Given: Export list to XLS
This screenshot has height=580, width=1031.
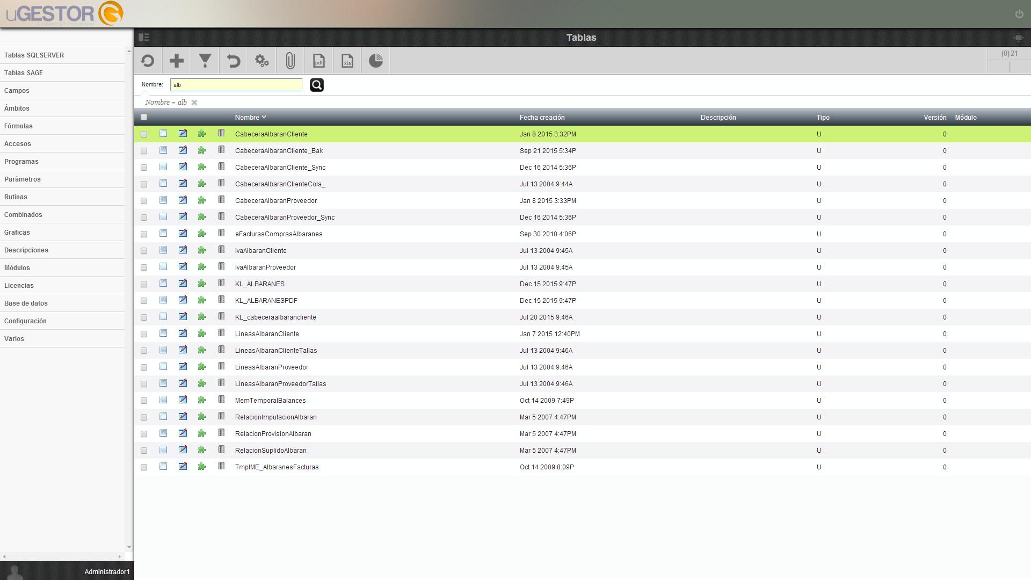Looking at the screenshot, I should click(x=347, y=61).
